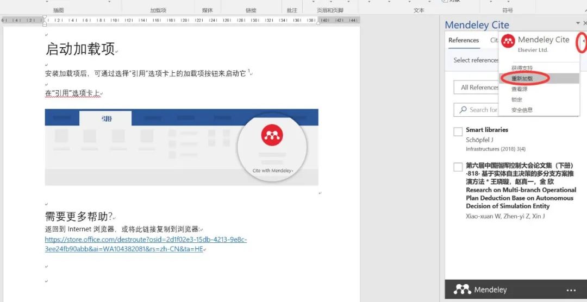Open the Mendeley Cite pane options dropdown arrow
The image size is (587, 302).
click(x=578, y=23)
